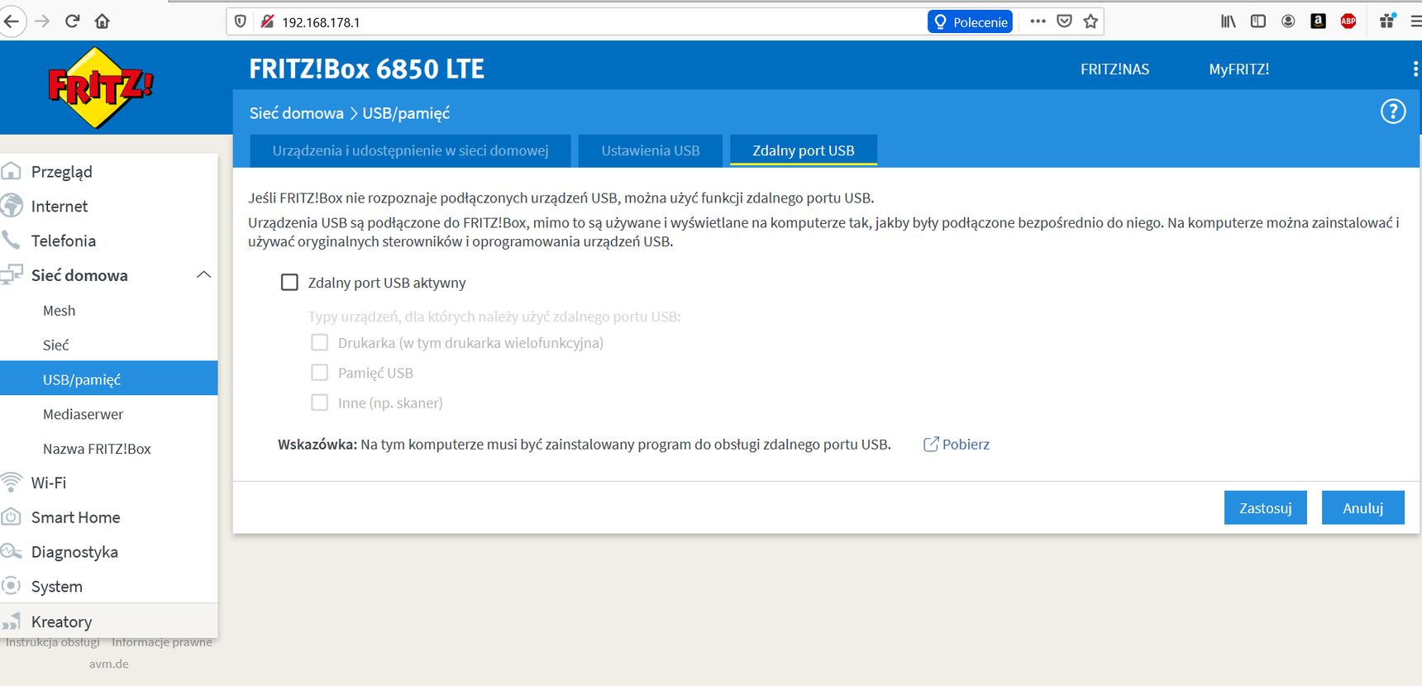Click the Anuluj button

tap(1362, 508)
